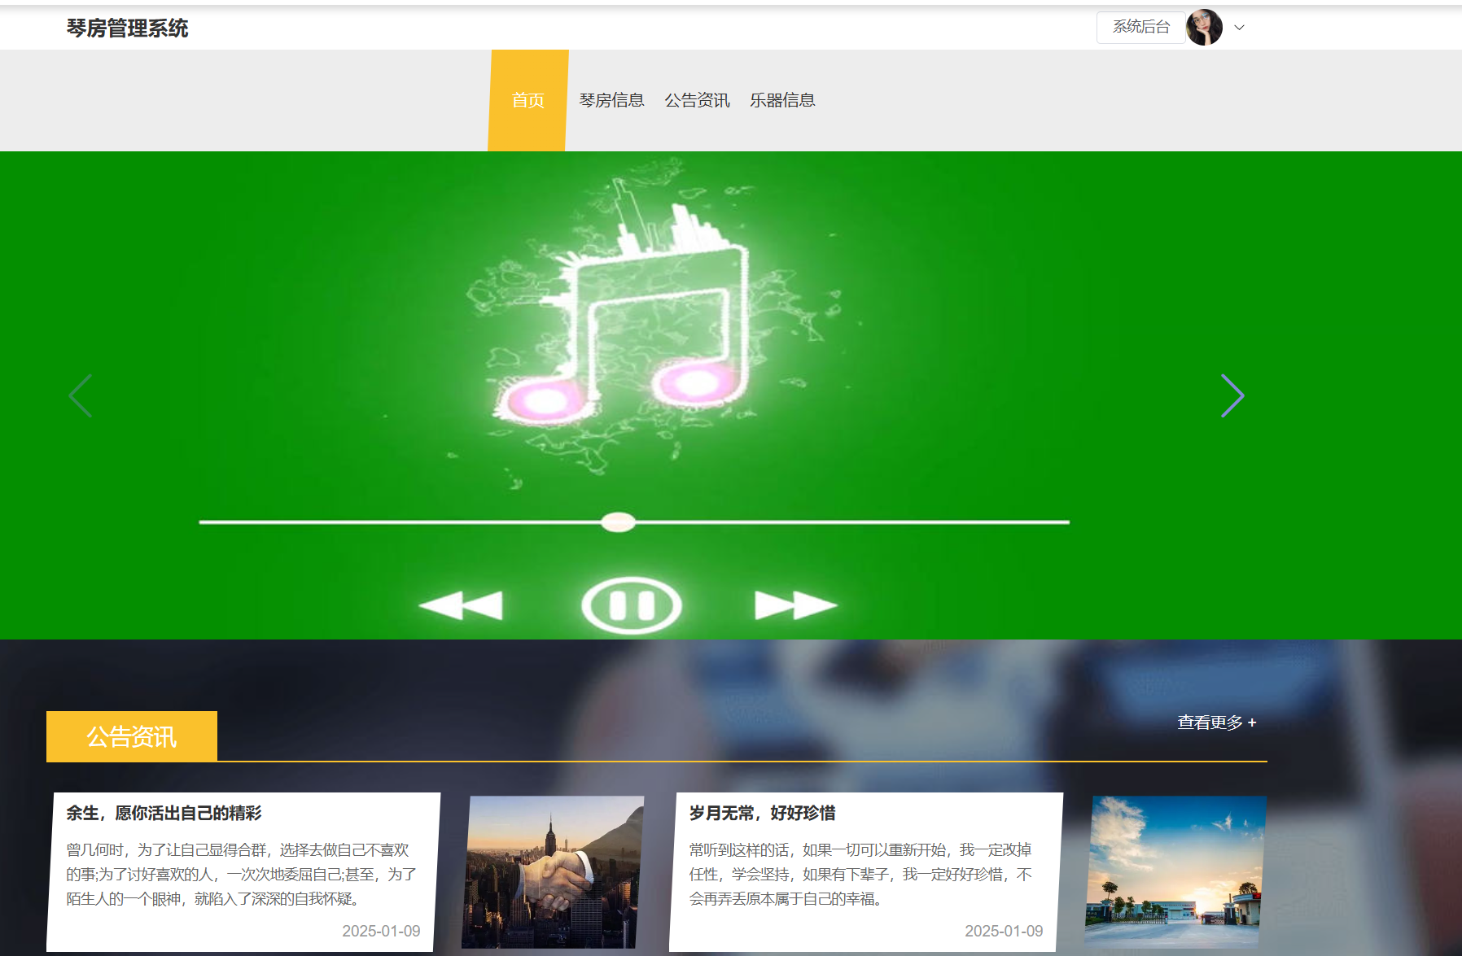
Task: Click the handshake city thumbnail
Action: click(x=552, y=871)
